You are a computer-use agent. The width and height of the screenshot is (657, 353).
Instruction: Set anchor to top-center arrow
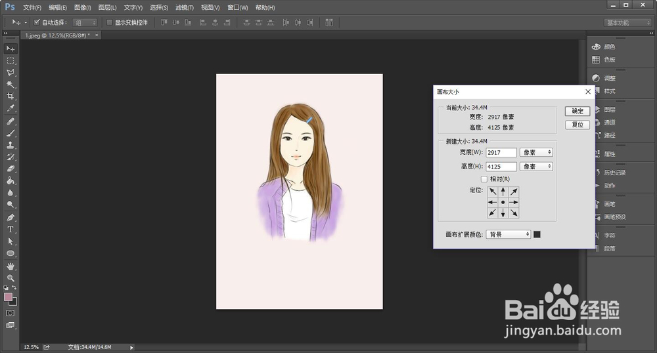[503, 192]
